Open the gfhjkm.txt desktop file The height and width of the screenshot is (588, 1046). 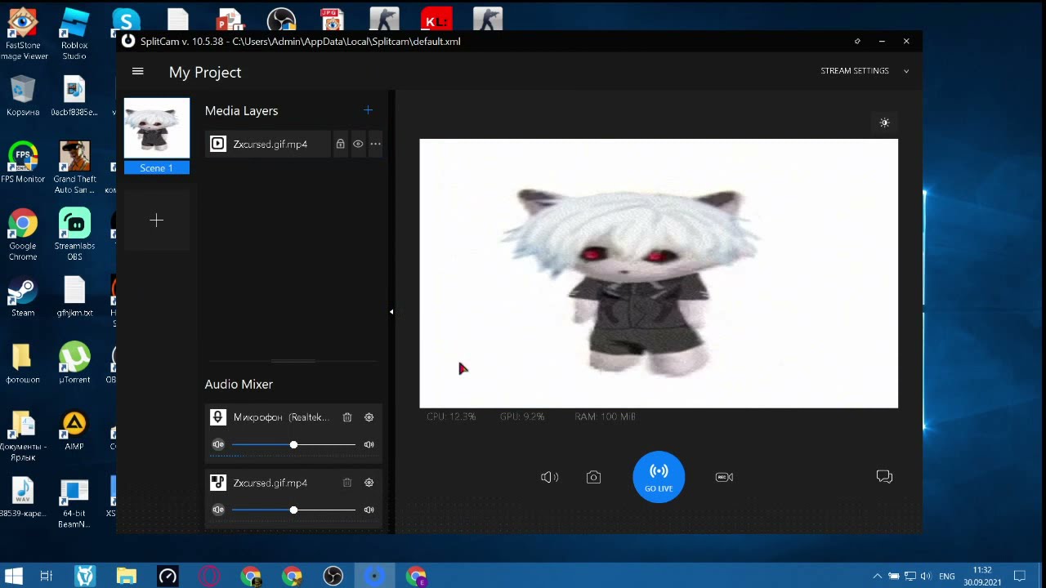[74, 297]
